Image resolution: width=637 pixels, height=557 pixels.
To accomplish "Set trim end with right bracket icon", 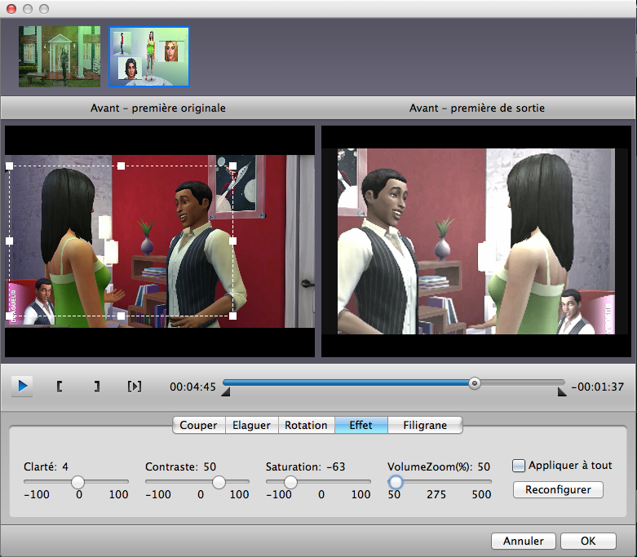I will pyautogui.click(x=97, y=387).
